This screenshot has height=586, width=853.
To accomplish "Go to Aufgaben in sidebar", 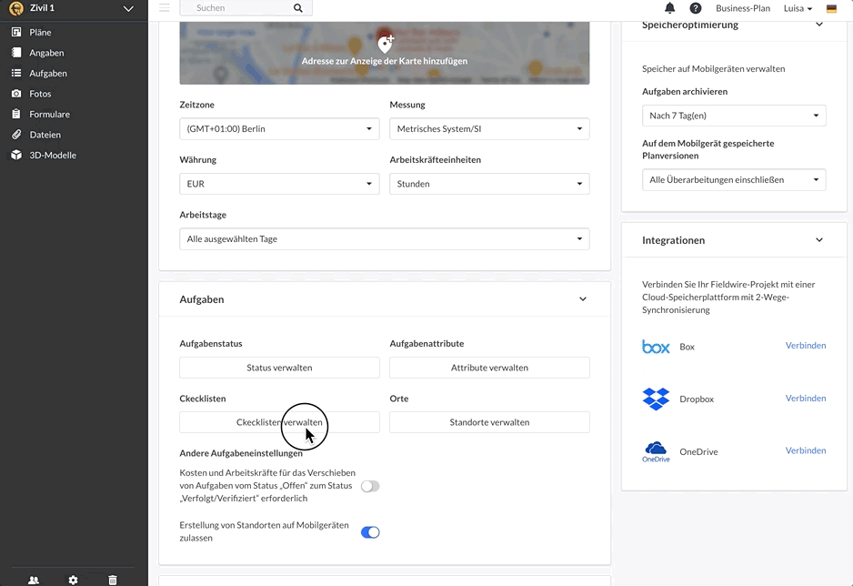I will coord(48,73).
